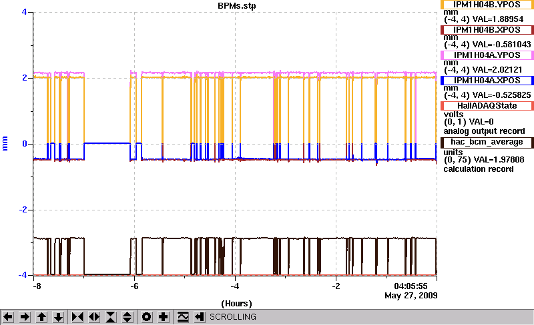Select the HallADAQState legend entry
This screenshot has width=534, height=325.
pos(487,106)
